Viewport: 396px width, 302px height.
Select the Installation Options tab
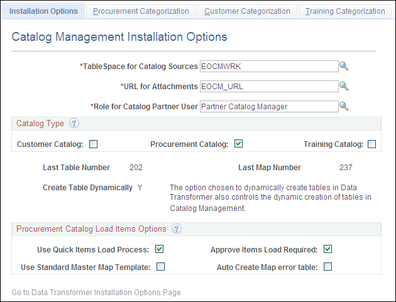(44, 11)
